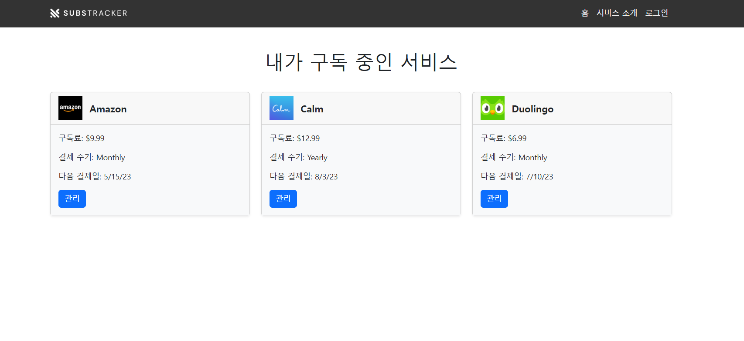Open the 홈 navigation link

585,13
